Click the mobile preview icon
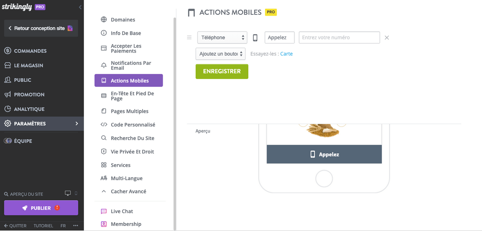The image size is (482, 231). 76,194
